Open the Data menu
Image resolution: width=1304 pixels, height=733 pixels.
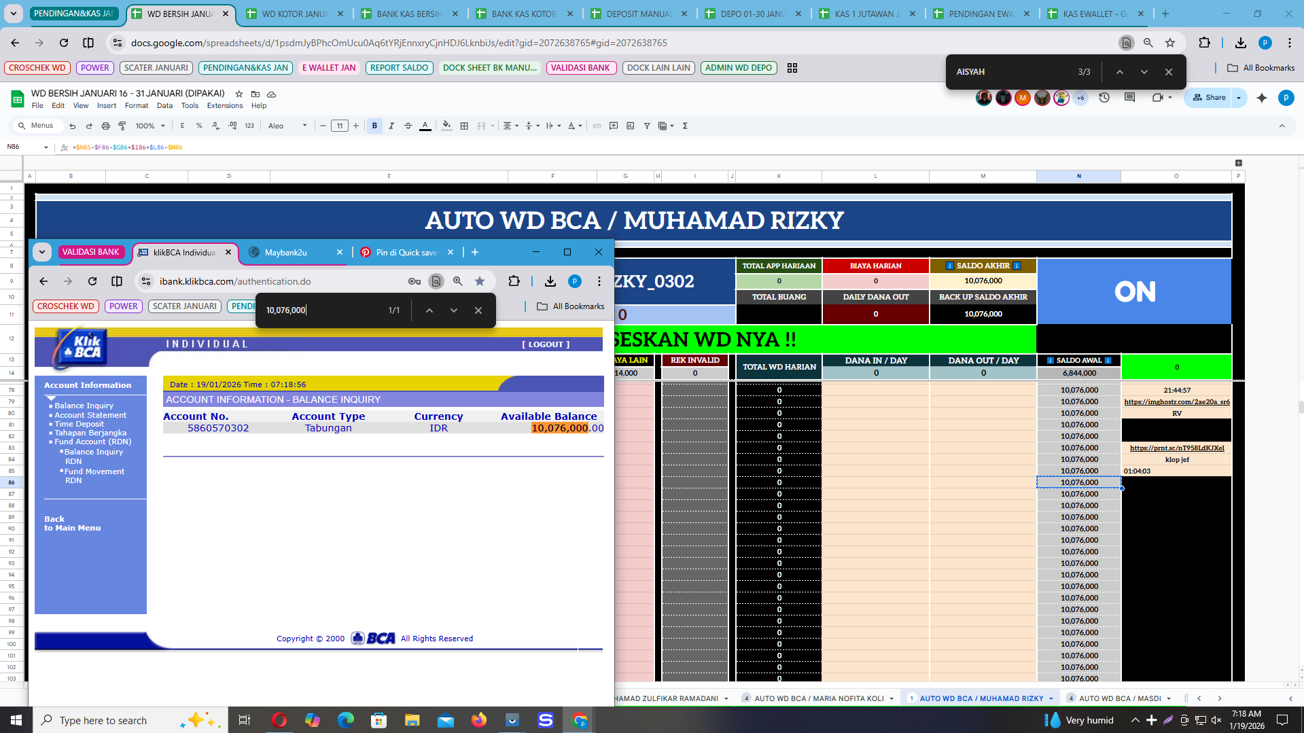(164, 106)
